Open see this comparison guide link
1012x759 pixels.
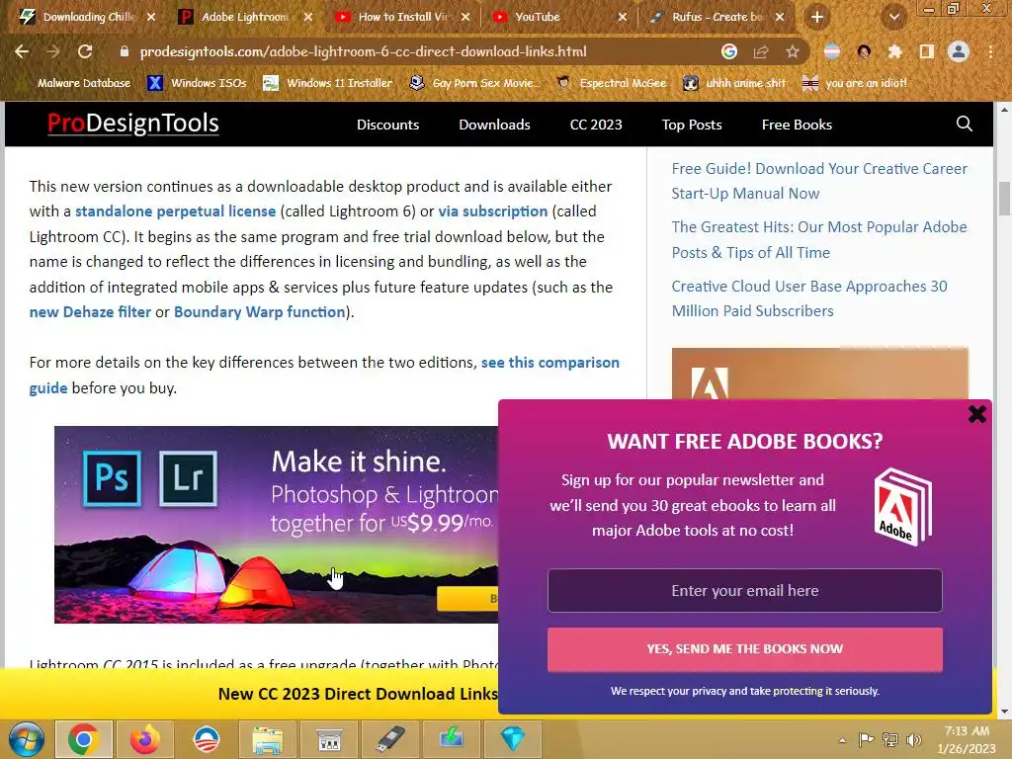point(549,363)
